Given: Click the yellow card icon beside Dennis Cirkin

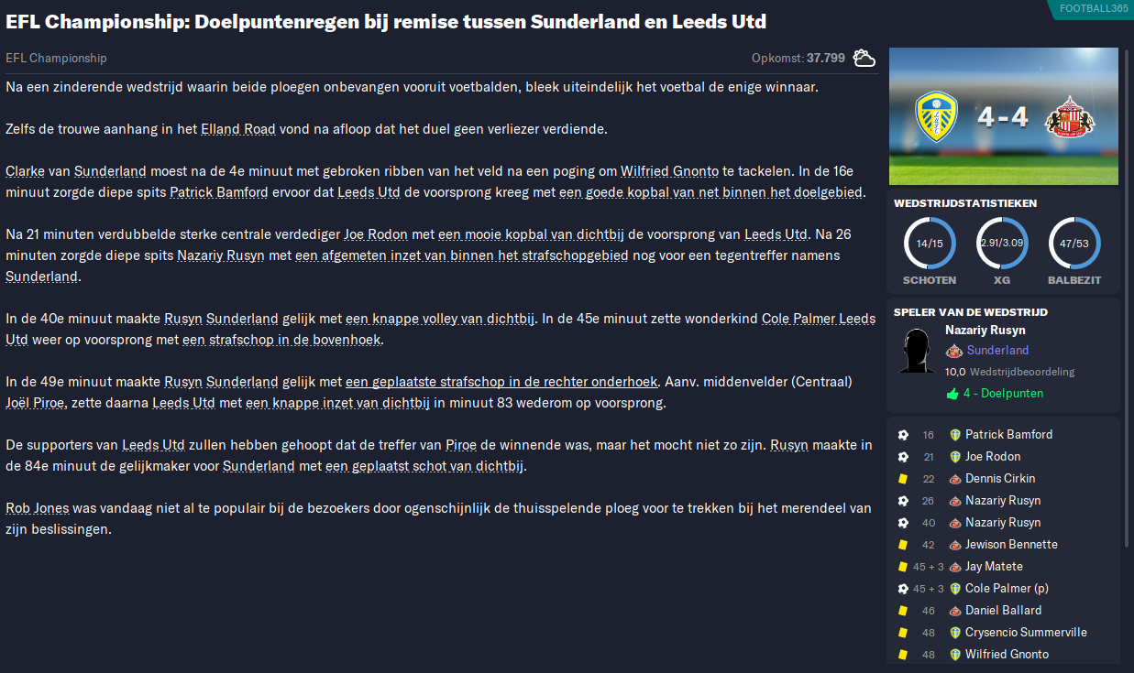Looking at the screenshot, I should (903, 479).
